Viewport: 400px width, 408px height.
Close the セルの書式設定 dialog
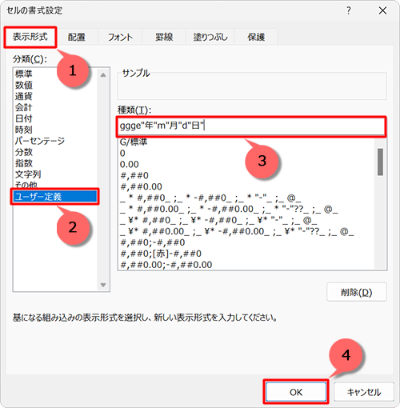[382, 10]
